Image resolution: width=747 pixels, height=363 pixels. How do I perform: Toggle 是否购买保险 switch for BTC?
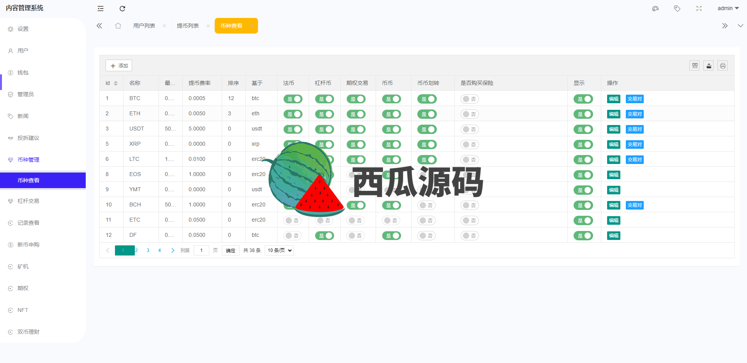[x=470, y=99]
